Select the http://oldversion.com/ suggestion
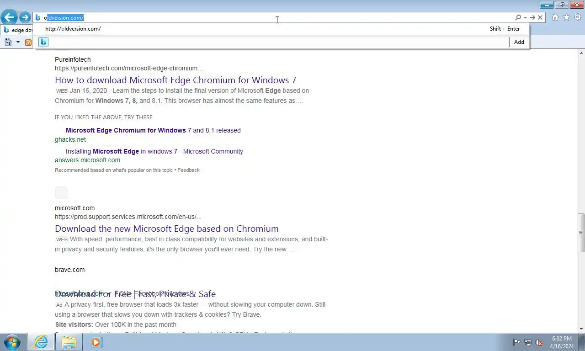 click(73, 28)
